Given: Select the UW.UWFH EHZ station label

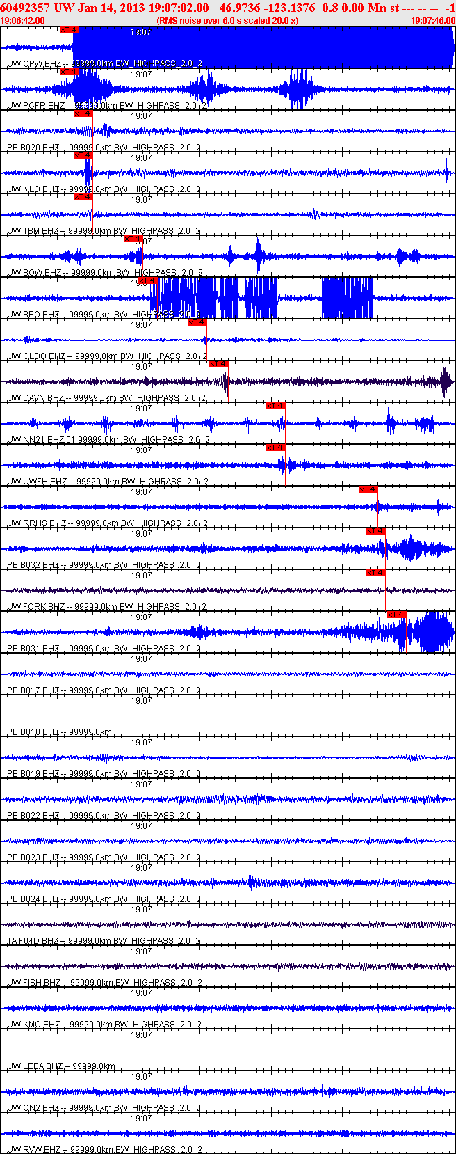Looking at the screenshot, I should click(x=37, y=482).
